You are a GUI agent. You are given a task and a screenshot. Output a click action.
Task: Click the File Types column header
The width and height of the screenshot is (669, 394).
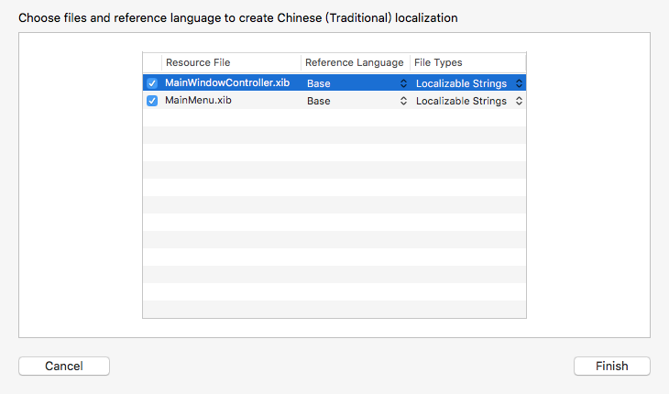click(x=468, y=62)
